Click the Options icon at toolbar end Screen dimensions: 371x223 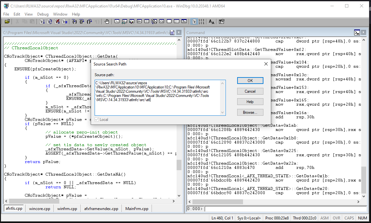click(222, 22)
